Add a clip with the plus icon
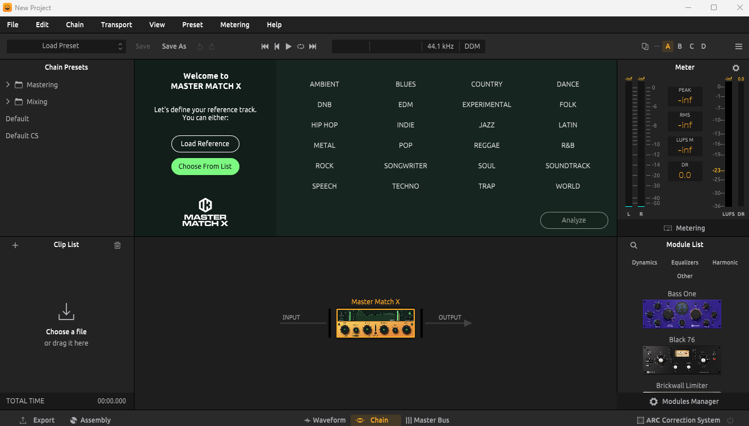749x426 pixels. click(x=15, y=245)
